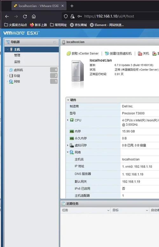
Task: Collapse the 网络 hardware section
Action: click(x=68, y=152)
